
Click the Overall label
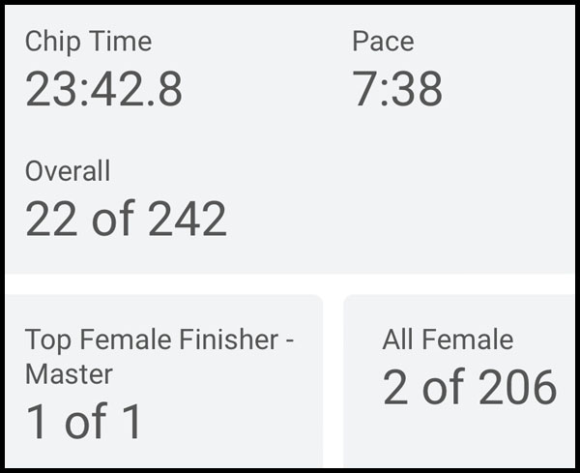[x=68, y=171]
